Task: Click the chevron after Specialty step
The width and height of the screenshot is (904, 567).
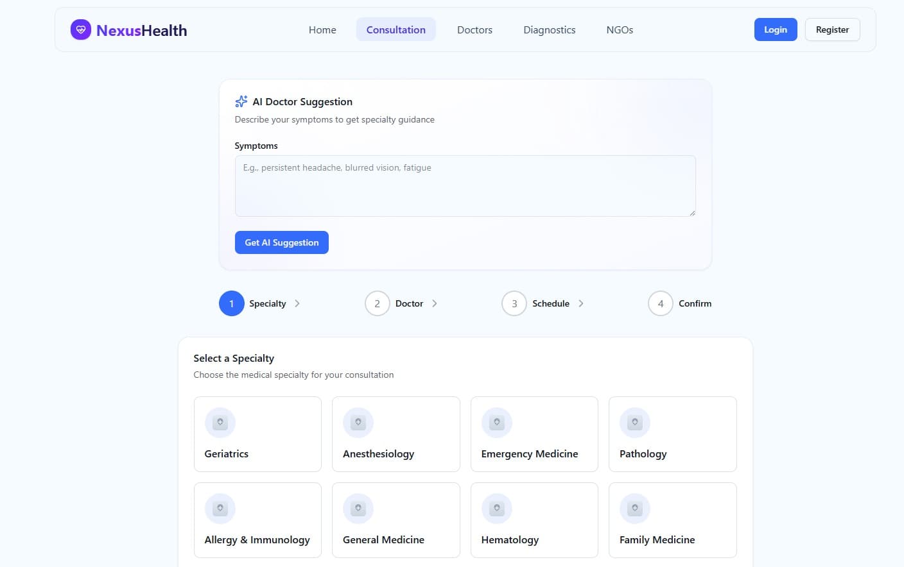Action: point(297,303)
